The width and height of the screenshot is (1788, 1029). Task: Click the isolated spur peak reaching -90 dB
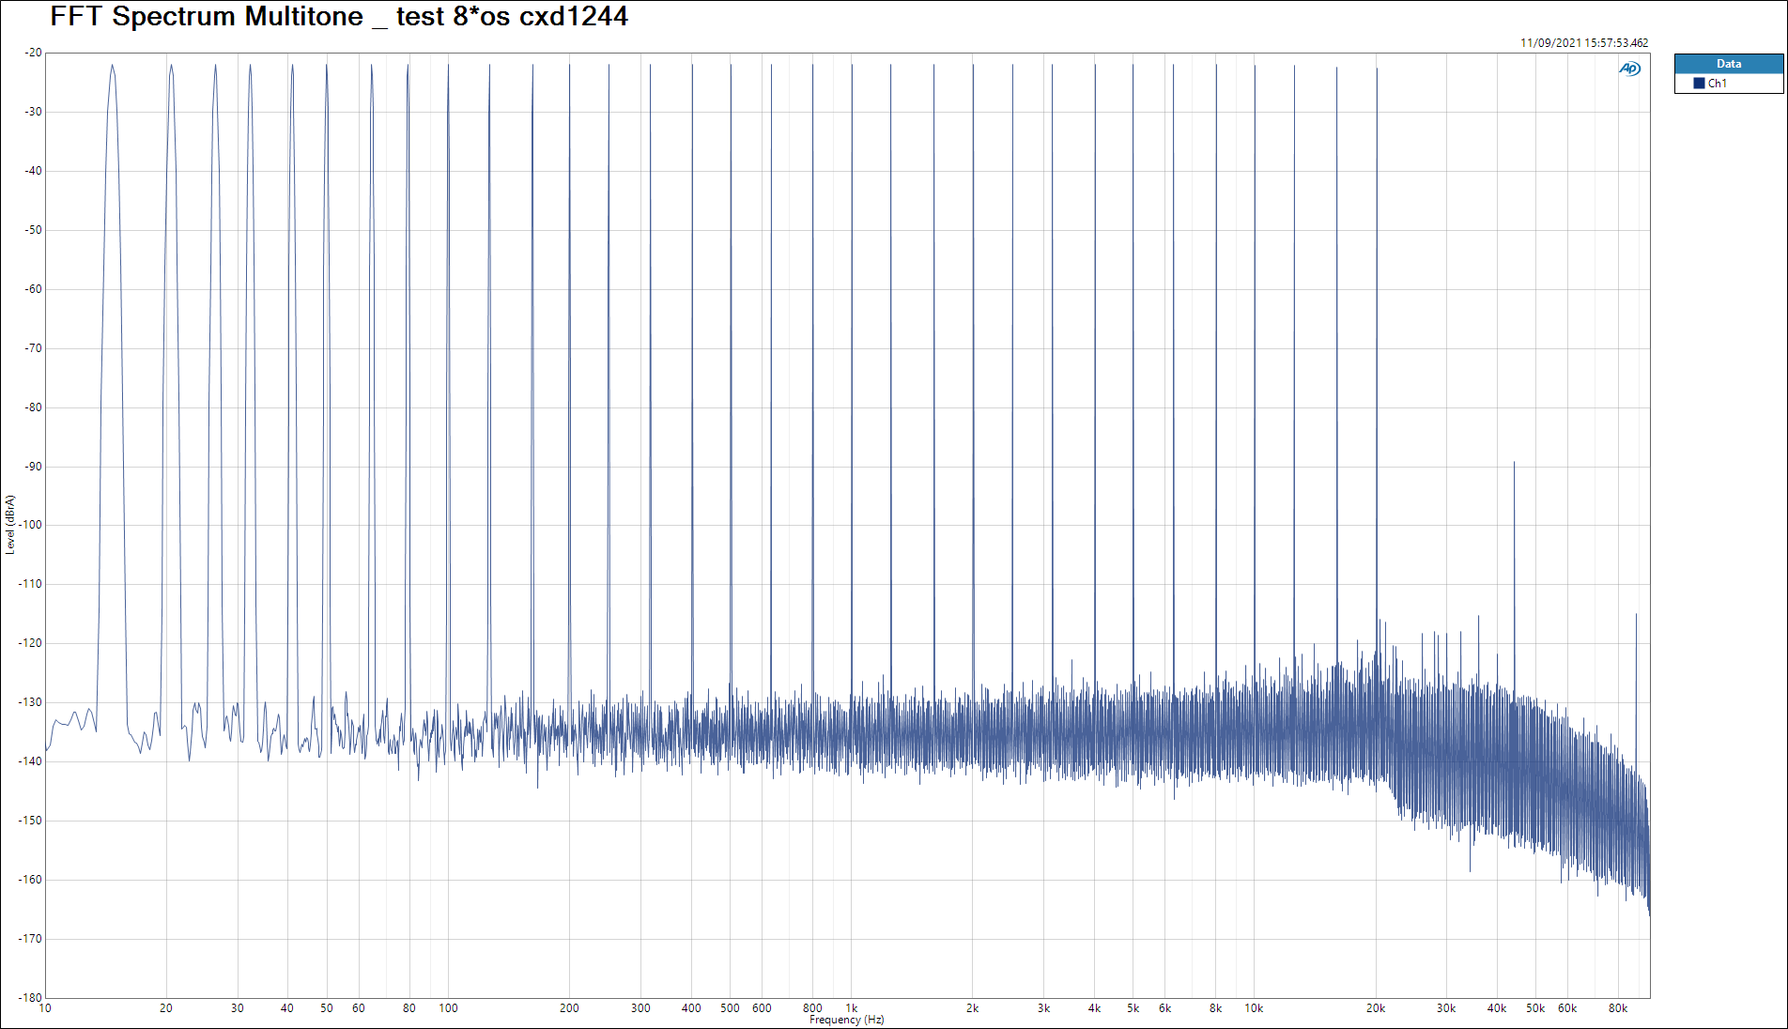[1514, 464]
